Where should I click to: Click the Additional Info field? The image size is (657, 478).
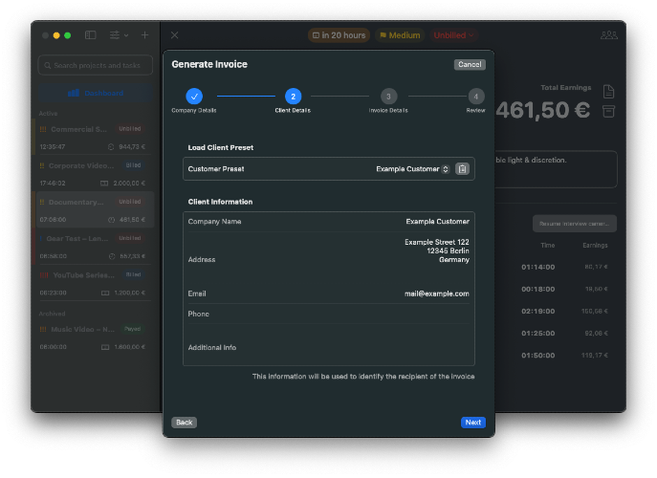point(329,347)
